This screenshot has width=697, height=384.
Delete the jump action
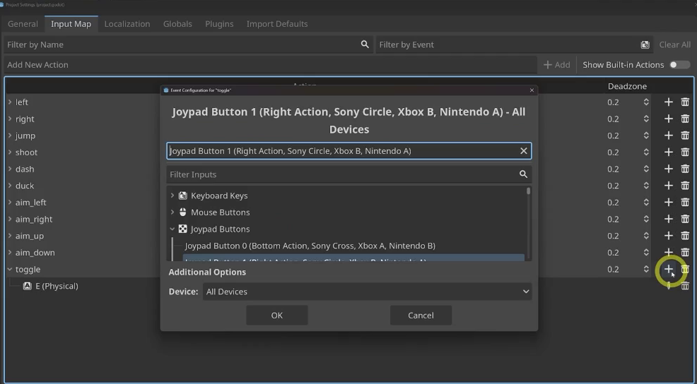pos(685,136)
